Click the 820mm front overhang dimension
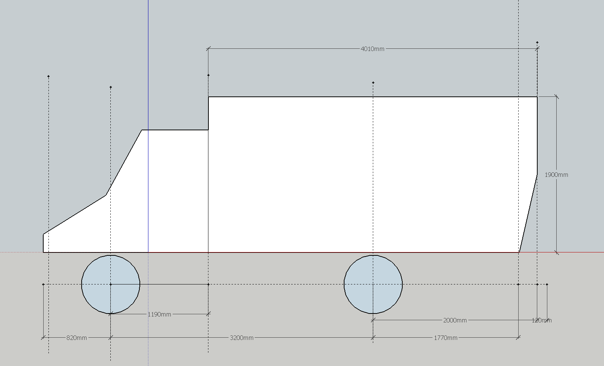 click(x=76, y=338)
